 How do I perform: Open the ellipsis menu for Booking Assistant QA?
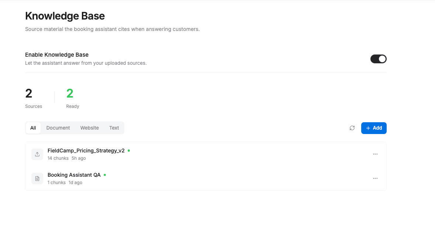pyautogui.click(x=375, y=178)
